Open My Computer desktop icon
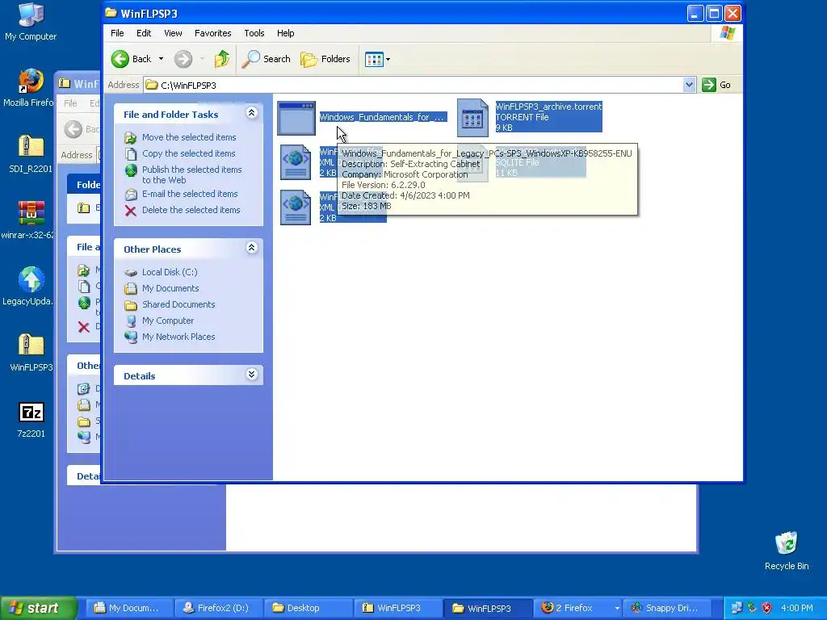This screenshot has width=827, height=620. (31, 22)
